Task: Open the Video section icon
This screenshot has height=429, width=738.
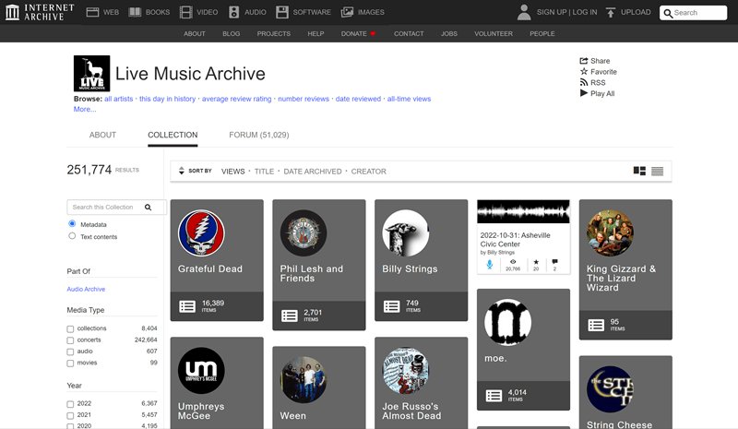Action: pos(186,12)
